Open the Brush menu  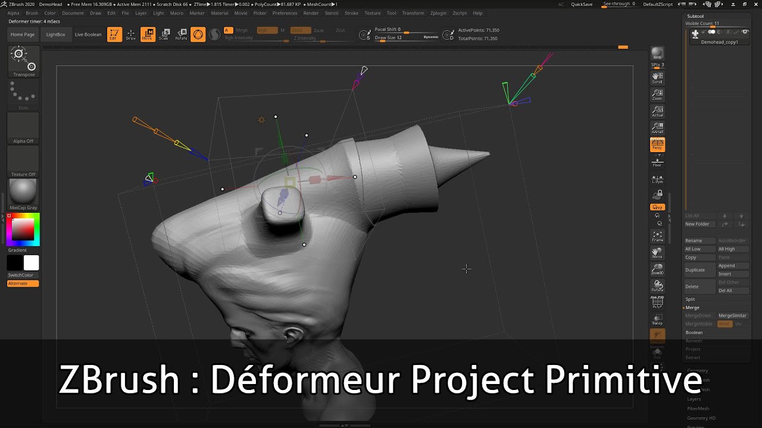32,13
